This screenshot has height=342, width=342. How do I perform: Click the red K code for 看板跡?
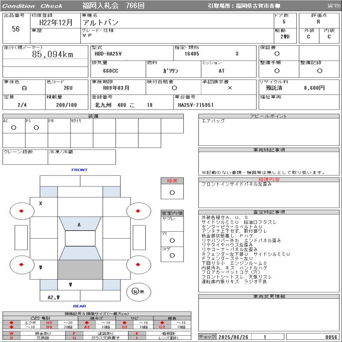click(137, 333)
